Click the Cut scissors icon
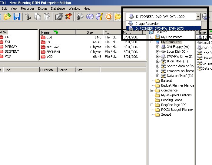The image size is (212, 165). tap(28, 17)
